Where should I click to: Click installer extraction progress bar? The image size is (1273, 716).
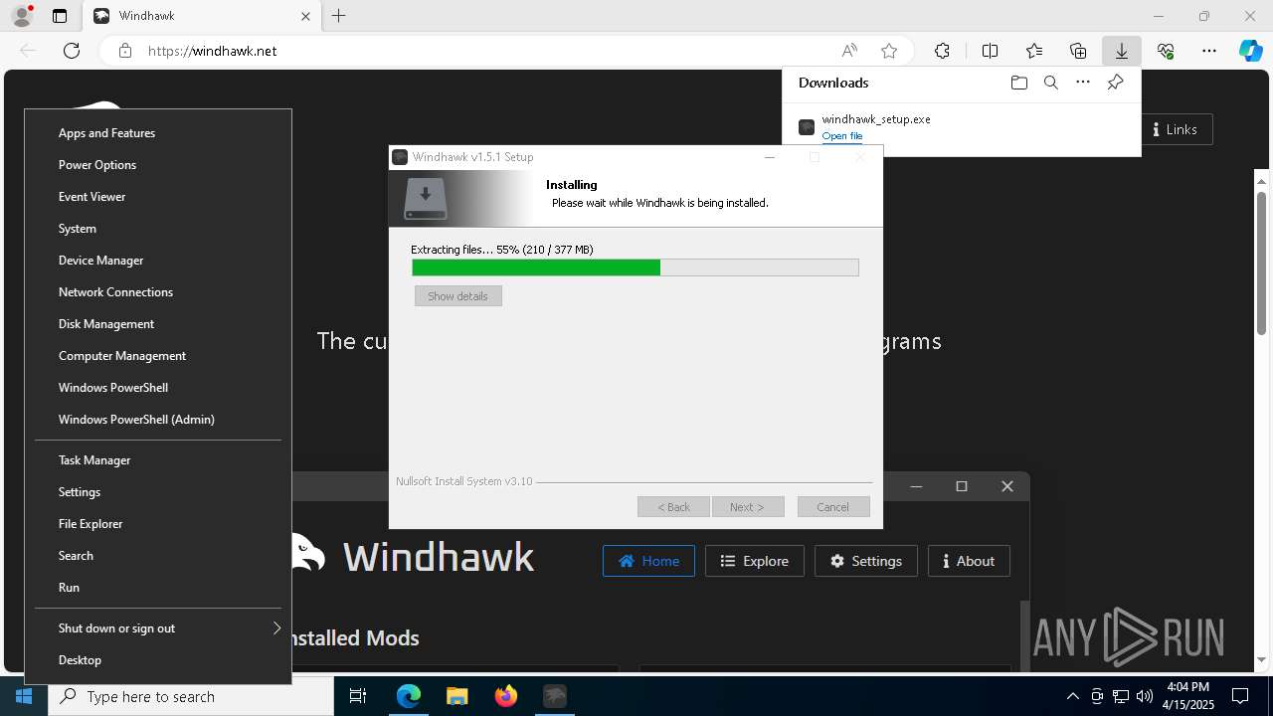636,268
